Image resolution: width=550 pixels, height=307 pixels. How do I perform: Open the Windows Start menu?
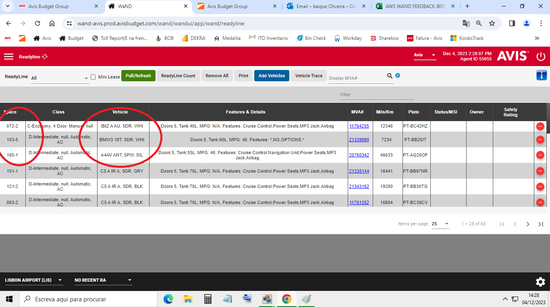pos(9,299)
